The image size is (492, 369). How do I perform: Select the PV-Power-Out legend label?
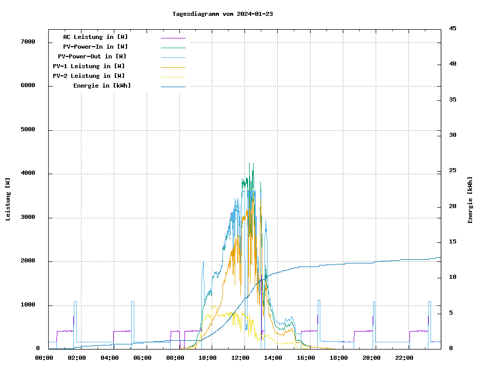tap(92, 56)
